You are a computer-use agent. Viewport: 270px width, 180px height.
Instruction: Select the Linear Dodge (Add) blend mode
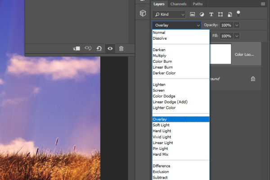tap(181, 102)
